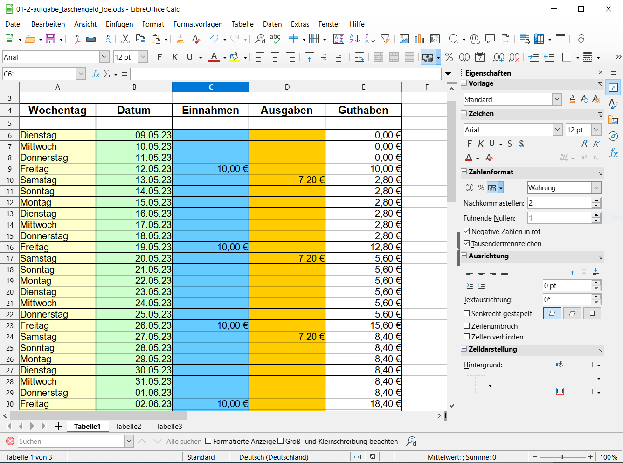Image resolution: width=623 pixels, height=463 pixels.
Task: Click the Alle suchen button
Action: 184,441
